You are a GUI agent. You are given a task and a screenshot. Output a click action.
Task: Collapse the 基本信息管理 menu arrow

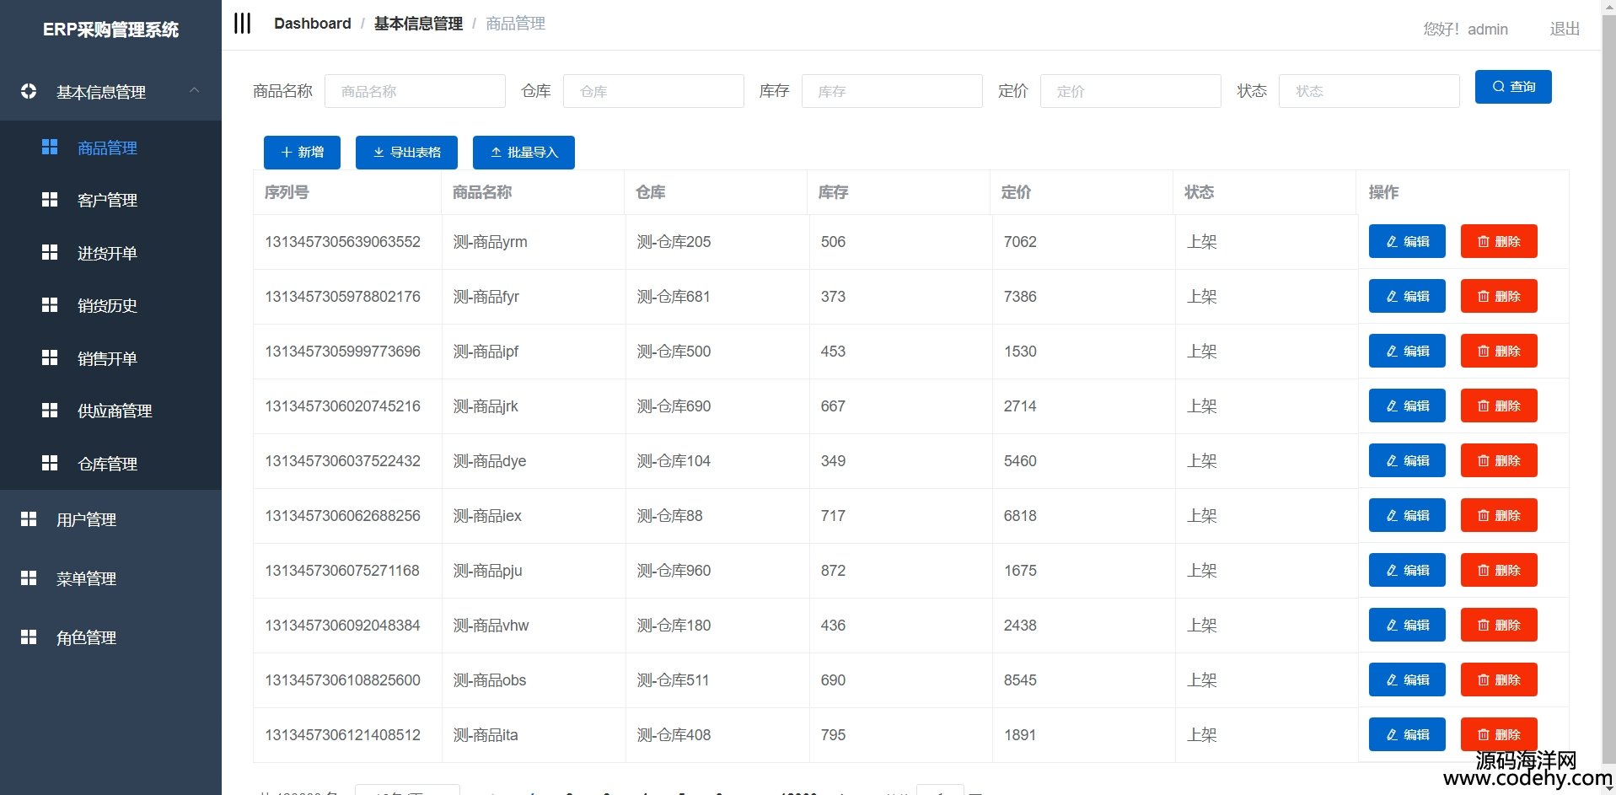[x=195, y=90]
